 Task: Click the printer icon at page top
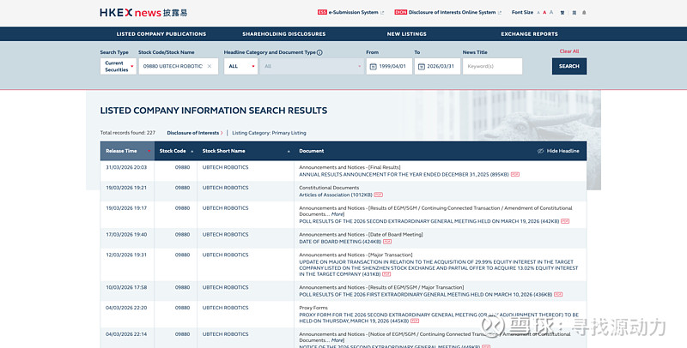(584, 13)
